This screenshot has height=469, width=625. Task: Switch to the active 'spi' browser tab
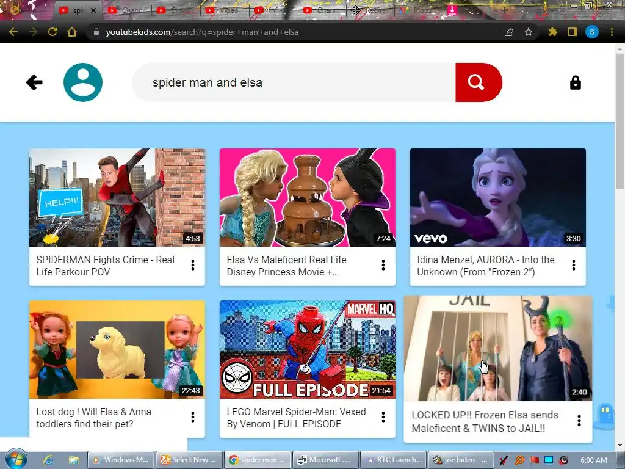(x=77, y=11)
